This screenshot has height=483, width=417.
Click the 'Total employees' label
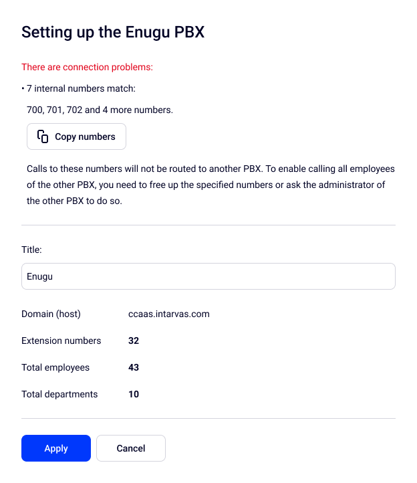[x=55, y=367]
